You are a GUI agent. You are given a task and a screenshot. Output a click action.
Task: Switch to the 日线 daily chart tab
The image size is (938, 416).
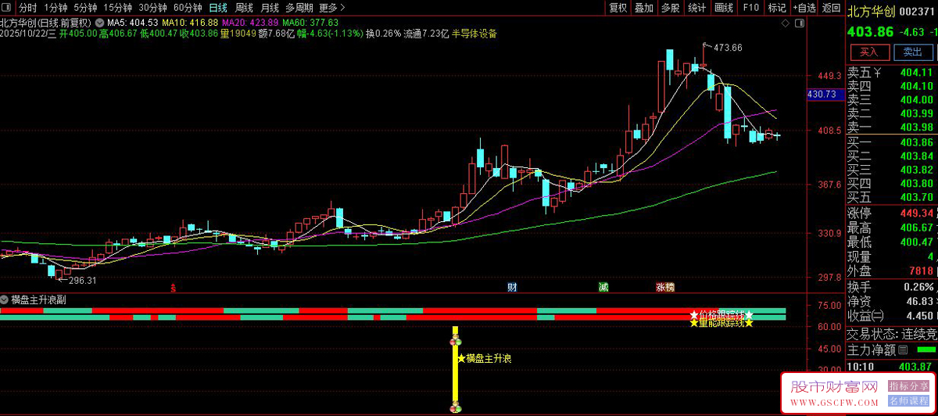pos(218,8)
